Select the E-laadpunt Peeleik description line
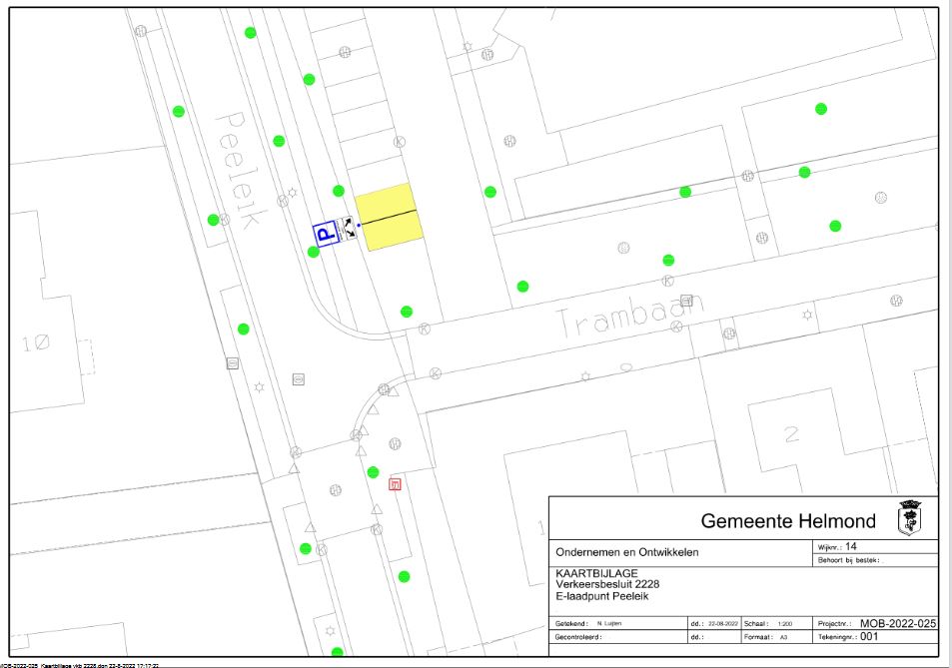The image size is (952, 668). pos(601,596)
